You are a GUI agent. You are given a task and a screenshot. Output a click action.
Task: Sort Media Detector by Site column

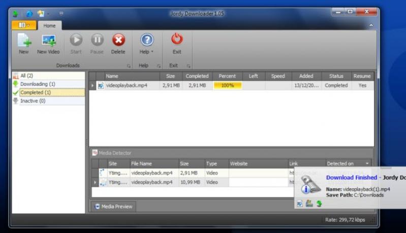pos(118,163)
